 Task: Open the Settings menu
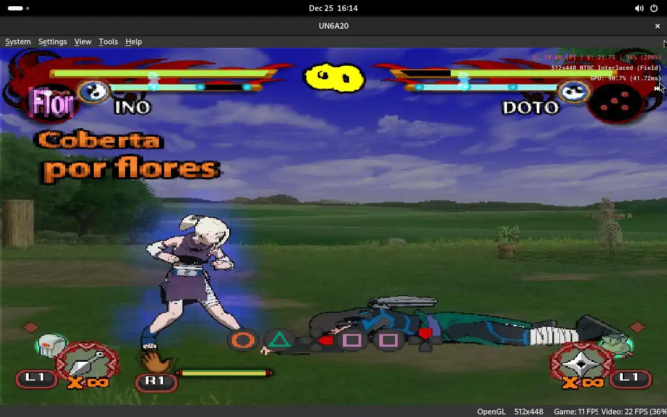53,42
